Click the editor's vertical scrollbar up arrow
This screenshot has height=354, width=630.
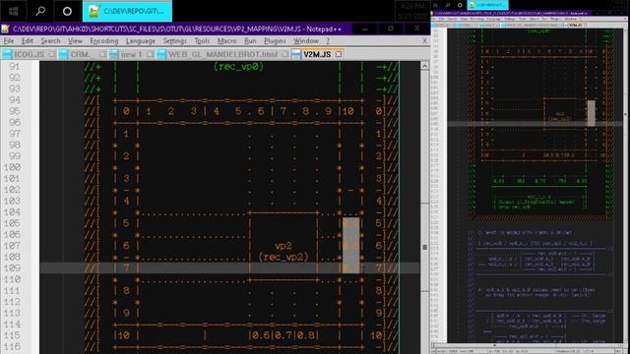point(424,66)
